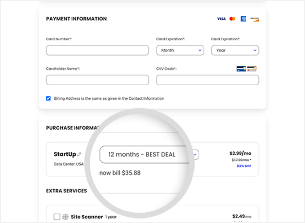Click the CVV Code input field
Viewport: 305px width, 223px height.
(207, 80)
